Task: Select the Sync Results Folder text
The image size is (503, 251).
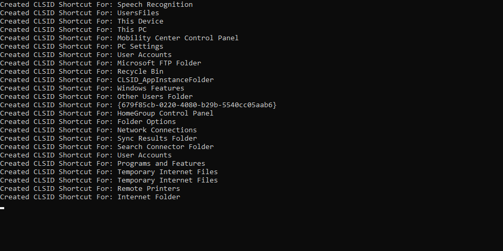Action: tap(157, 138)
